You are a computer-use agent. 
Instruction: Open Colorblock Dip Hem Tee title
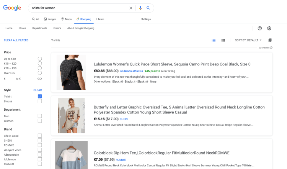tap(161, 153)
